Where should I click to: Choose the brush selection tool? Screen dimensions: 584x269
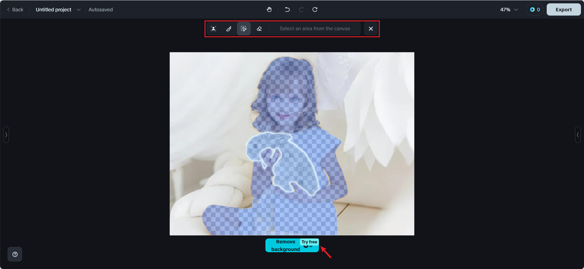(229, 29)
